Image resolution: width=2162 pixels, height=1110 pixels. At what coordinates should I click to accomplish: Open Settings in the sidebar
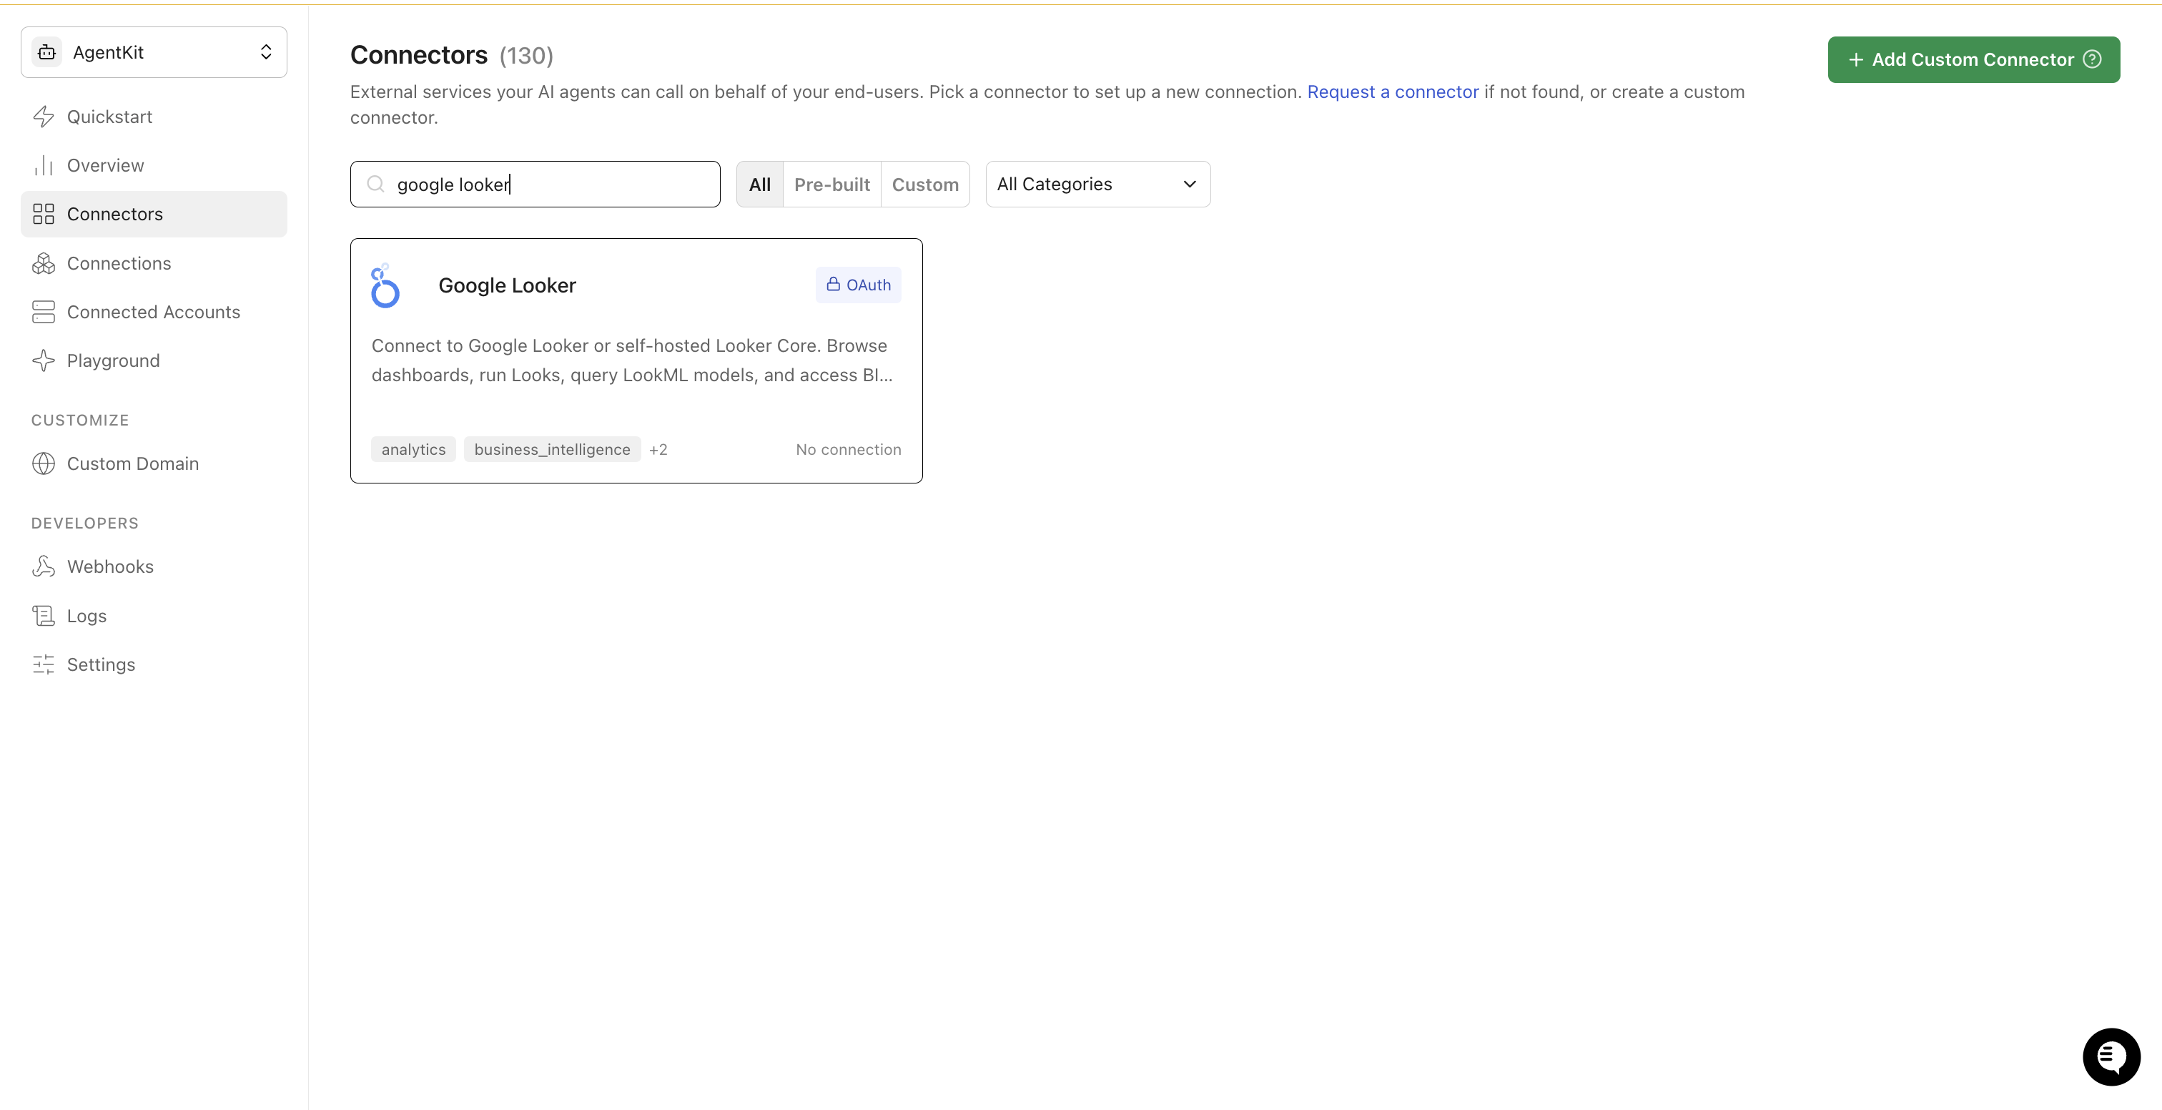[x=154, y=664]
